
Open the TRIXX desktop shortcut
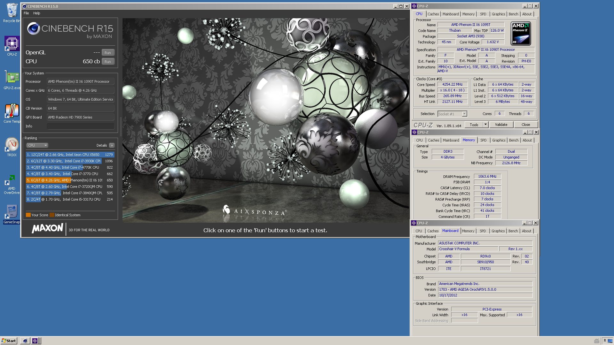(x=12, y=147)
